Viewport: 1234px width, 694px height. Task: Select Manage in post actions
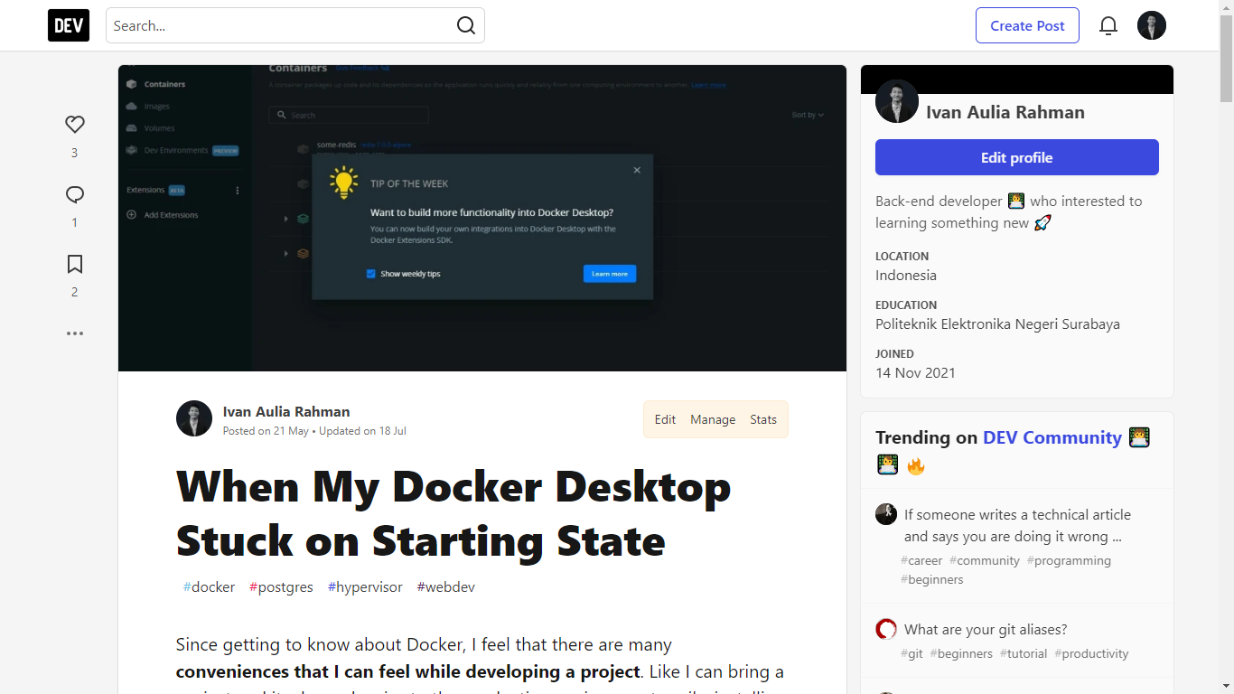click(x=713, y=419)
